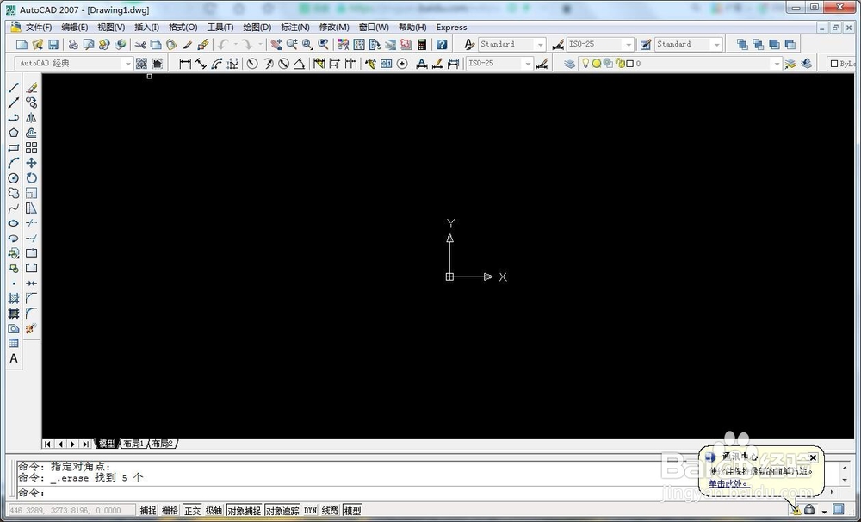
Task: Open the 文件(F) menu
Action: (39, 28)
